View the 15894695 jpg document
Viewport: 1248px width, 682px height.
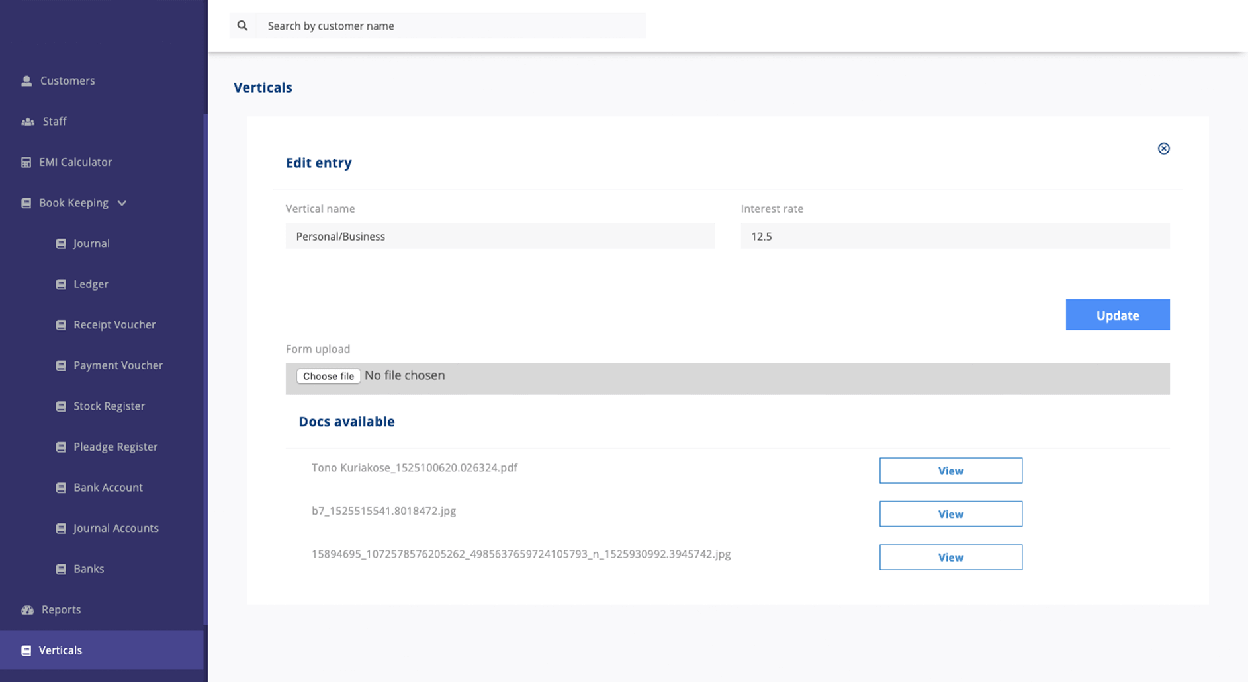[x=950, y=557]
